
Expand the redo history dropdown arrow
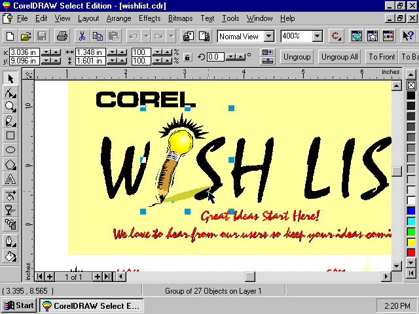point(172,36)
